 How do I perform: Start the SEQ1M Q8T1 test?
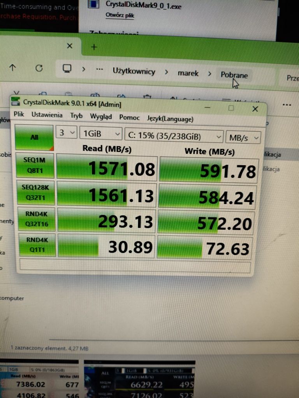pos(35,165)
